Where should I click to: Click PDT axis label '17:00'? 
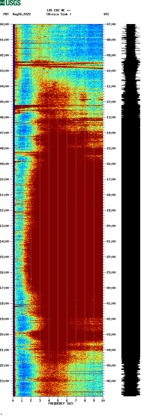pyautogui.click(x=4, y=288)
